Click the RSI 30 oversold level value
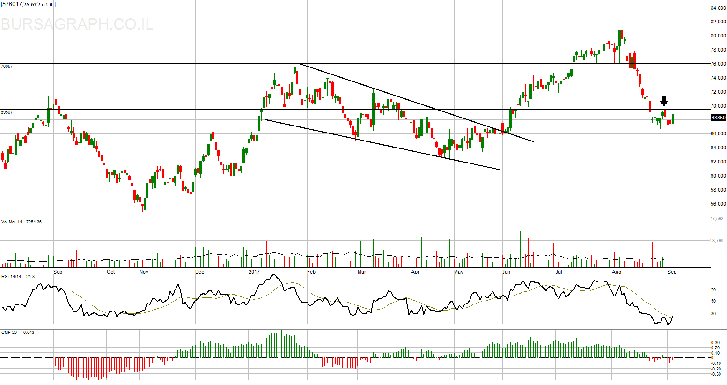The image size is (727, 385). 714,314
